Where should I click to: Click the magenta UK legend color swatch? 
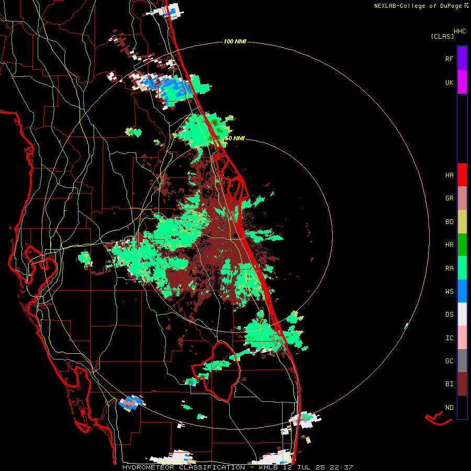462,82
